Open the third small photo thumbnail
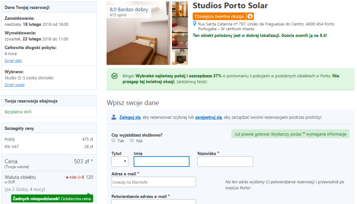 [180, 41]
